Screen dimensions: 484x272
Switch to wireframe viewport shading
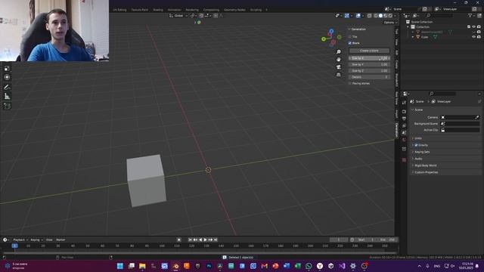tap(376, 16)
